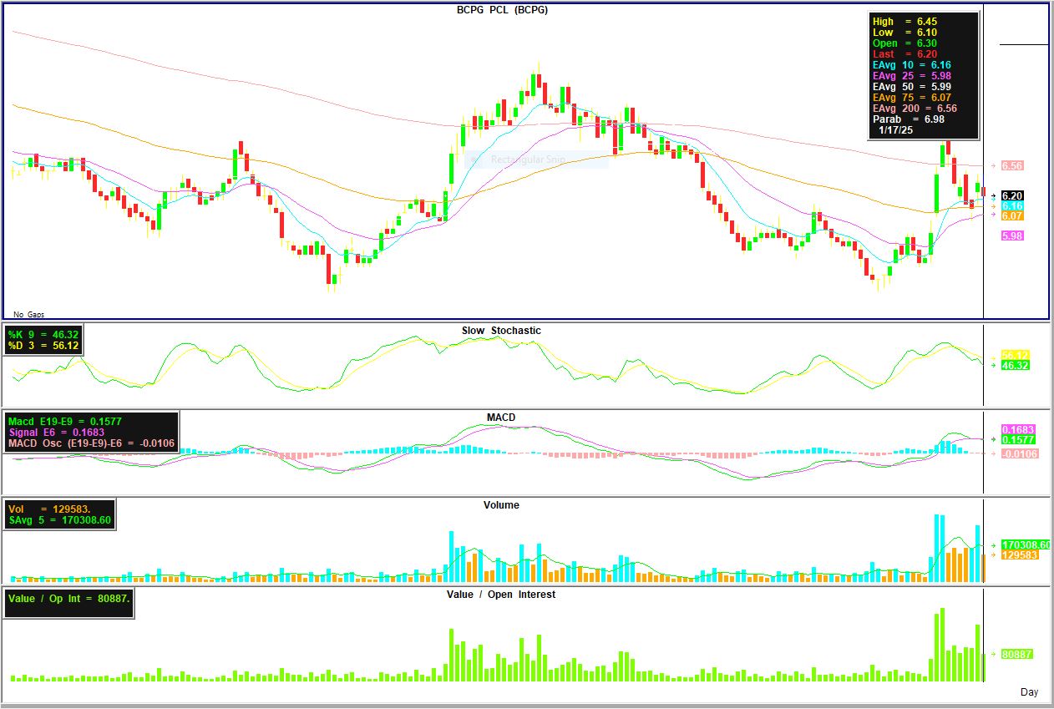Click the Value / Op Int = 80887 readout
Screen dimensions: 1054x709
pyautogui.click(x=69, y=599)
